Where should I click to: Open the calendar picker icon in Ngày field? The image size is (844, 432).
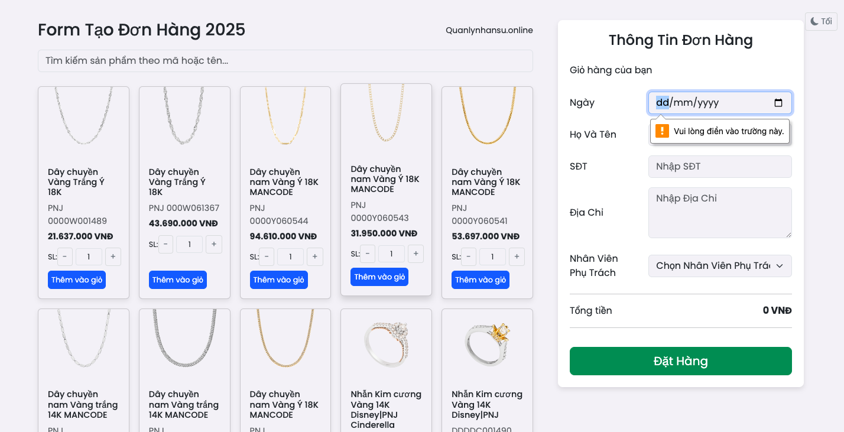click(x=778, y=103)
